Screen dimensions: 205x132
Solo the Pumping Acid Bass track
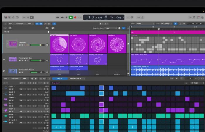[x=22, y=61]
